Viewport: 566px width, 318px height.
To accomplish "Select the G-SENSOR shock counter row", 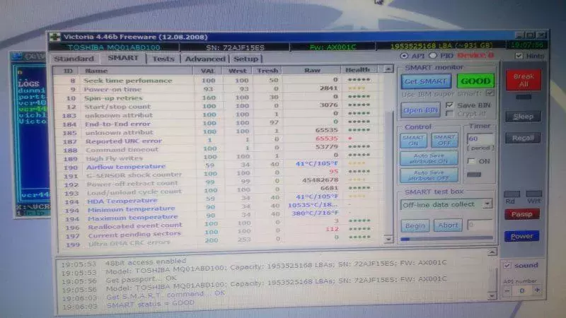I will (x=219, y=175).
